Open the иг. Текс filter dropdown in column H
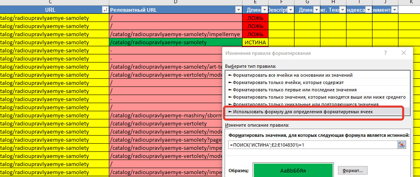The height and width of the screenshot is (177, 420). pos(342,10)
